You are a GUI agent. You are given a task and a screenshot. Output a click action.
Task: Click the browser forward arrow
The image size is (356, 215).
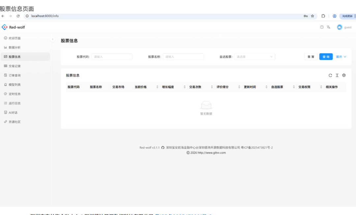11,16
